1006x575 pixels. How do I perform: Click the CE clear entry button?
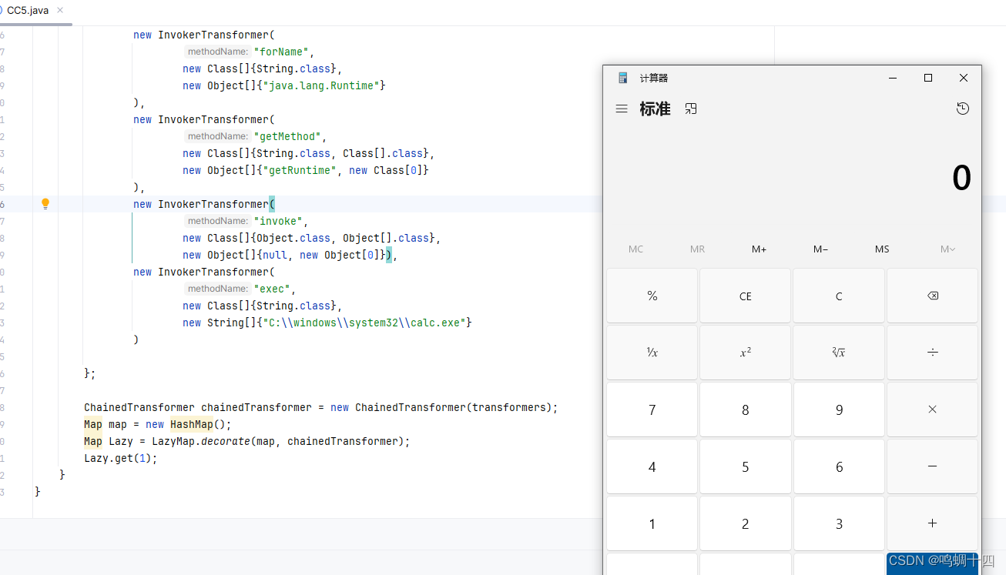pyautogui.click(x=746, y=296)
